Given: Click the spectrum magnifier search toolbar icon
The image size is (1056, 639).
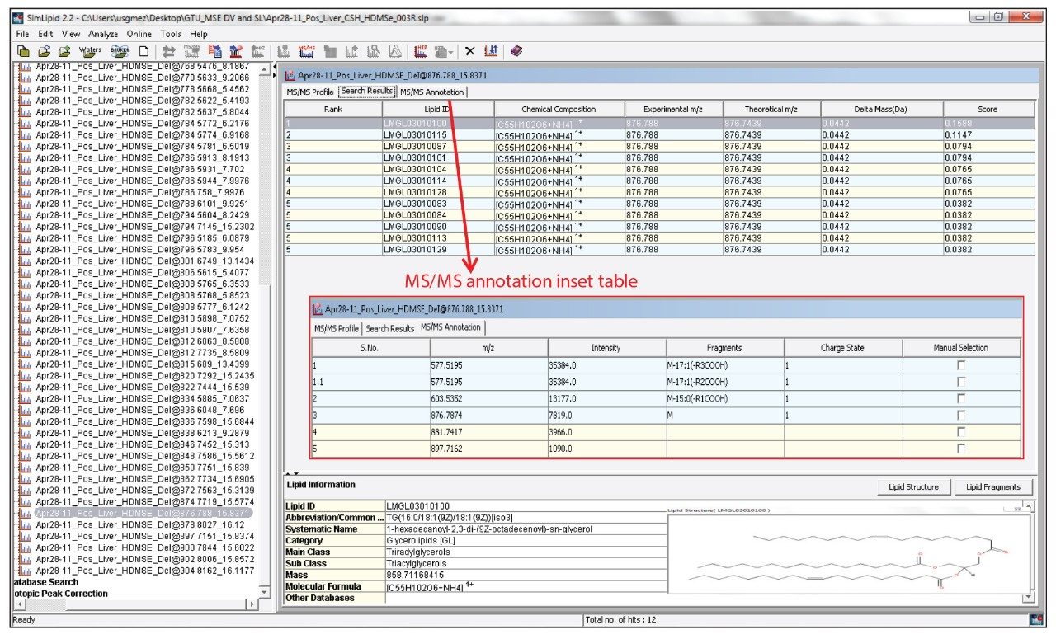Looking at the screenshot, I should [x=374, y=50].
